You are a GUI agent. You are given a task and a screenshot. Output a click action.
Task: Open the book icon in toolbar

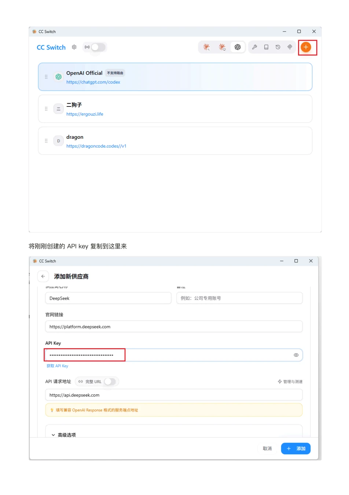coord(266,47)
